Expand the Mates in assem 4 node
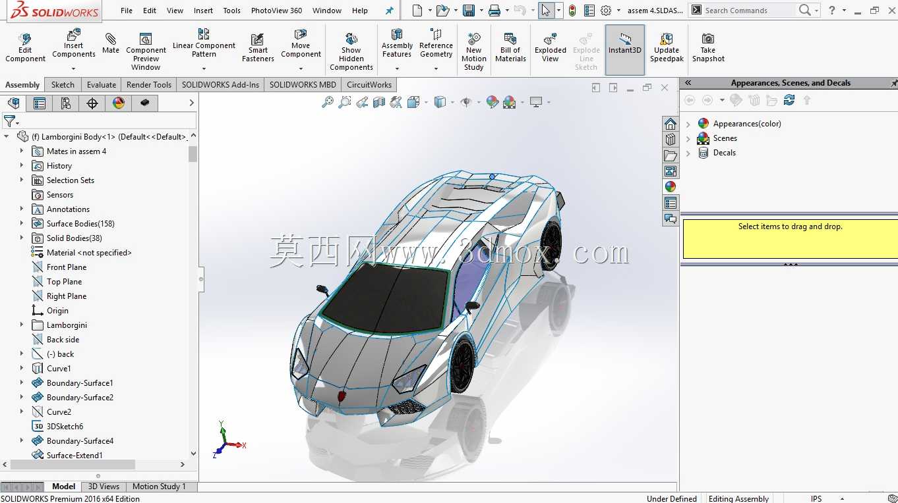The image size is (898, 503). (x=22, y=151)
